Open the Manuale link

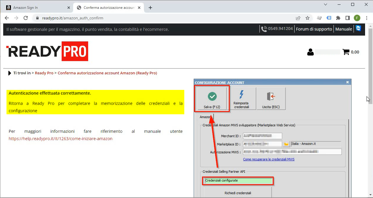344,29
